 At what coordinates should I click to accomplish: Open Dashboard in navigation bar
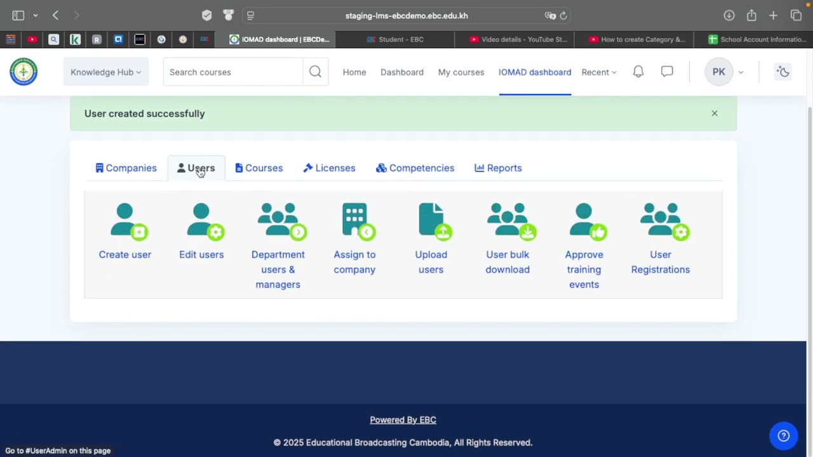pyautogui.click(x=402, y=72)
